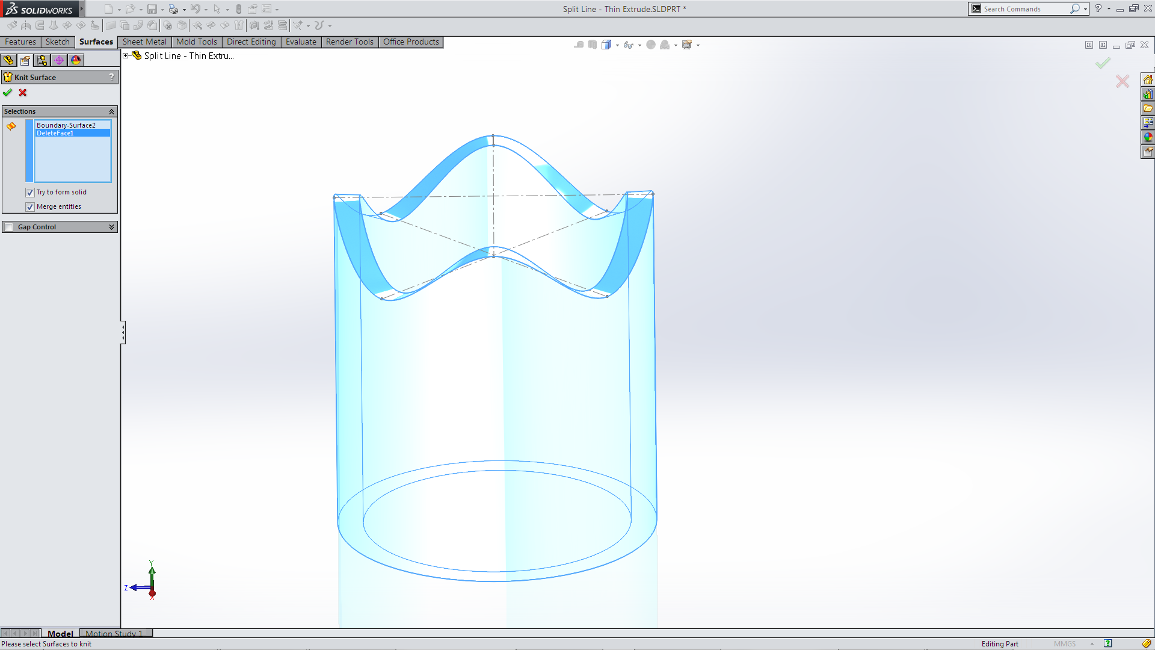The height and width of the screenshot is (650, 1155).
Task: Accept Knit Surface with green checkmark
Action: pos(7,93)
